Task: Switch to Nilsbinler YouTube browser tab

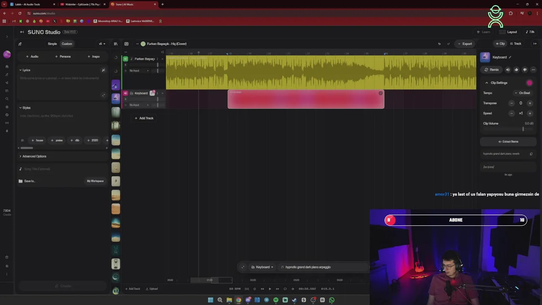Action: point(83,4)
